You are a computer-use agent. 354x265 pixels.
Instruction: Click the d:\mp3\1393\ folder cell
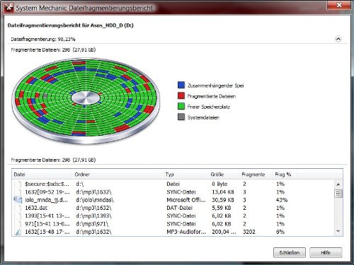point(93,216)
